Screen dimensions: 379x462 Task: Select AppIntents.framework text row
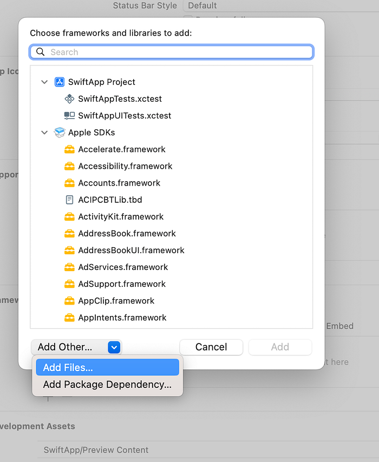pyautogui.click(x=122, y=318)
